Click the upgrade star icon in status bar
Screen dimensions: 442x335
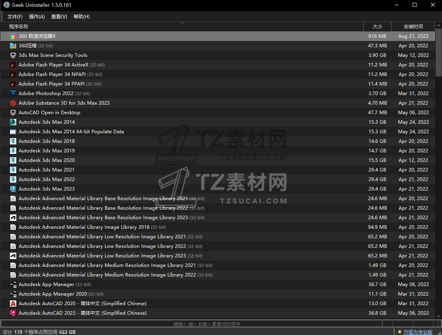[399, 332]
